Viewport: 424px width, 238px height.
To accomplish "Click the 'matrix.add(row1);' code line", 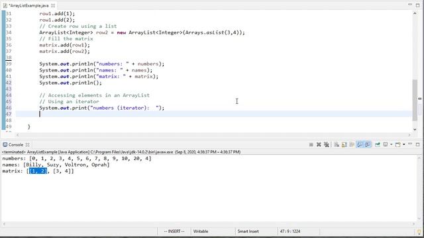I will 64,45.
